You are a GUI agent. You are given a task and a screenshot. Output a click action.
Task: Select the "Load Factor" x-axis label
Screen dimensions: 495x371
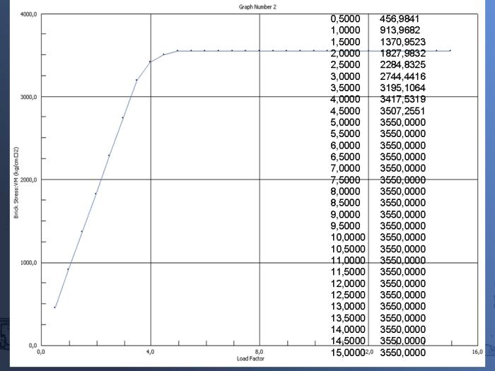point(253,358)
